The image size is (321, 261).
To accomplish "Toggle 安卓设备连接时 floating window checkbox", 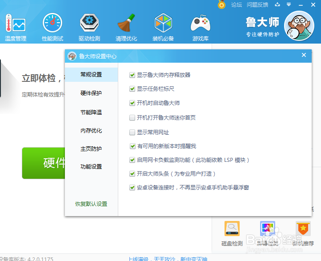I will [x=132, y=188].
